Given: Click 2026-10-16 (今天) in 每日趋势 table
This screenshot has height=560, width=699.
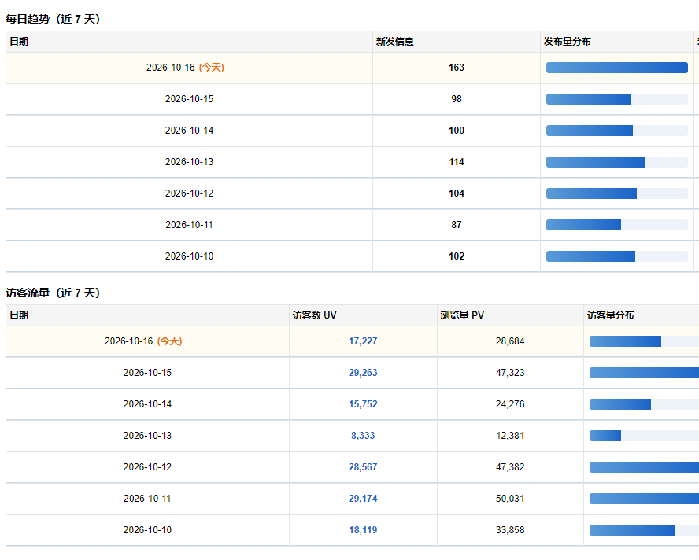Looking at the screenshot, I should (x=185, y=68).
